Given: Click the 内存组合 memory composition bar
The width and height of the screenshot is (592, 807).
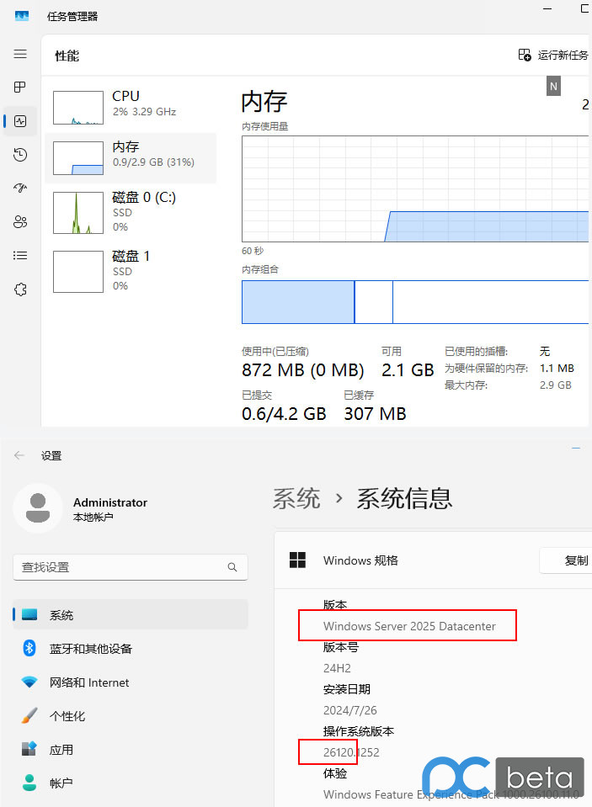Looking at the screenshot, I should [x=415, y=302].
